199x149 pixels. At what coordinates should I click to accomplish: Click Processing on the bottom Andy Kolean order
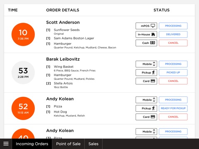[173, 132]
